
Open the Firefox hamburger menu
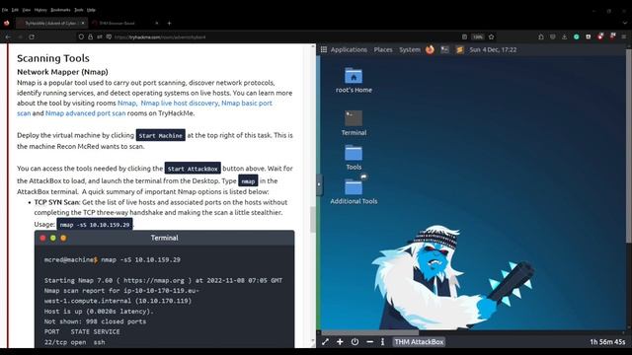click(x=623, y=36)
